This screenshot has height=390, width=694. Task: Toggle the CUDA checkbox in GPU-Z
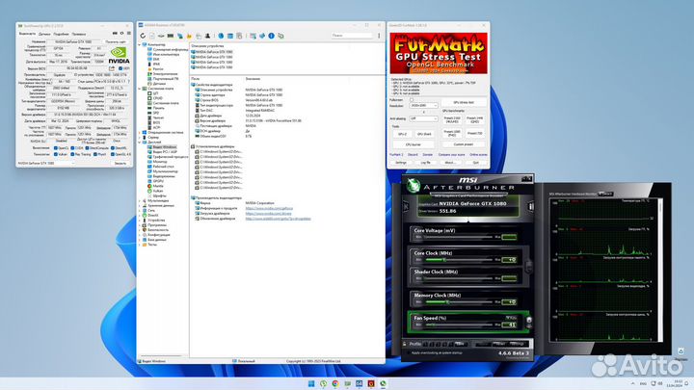[x=72, y=148]
